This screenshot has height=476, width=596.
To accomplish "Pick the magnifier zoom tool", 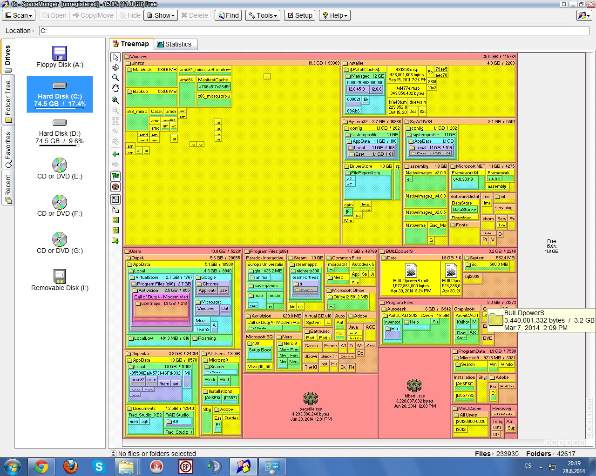I will tap(115, 78).
